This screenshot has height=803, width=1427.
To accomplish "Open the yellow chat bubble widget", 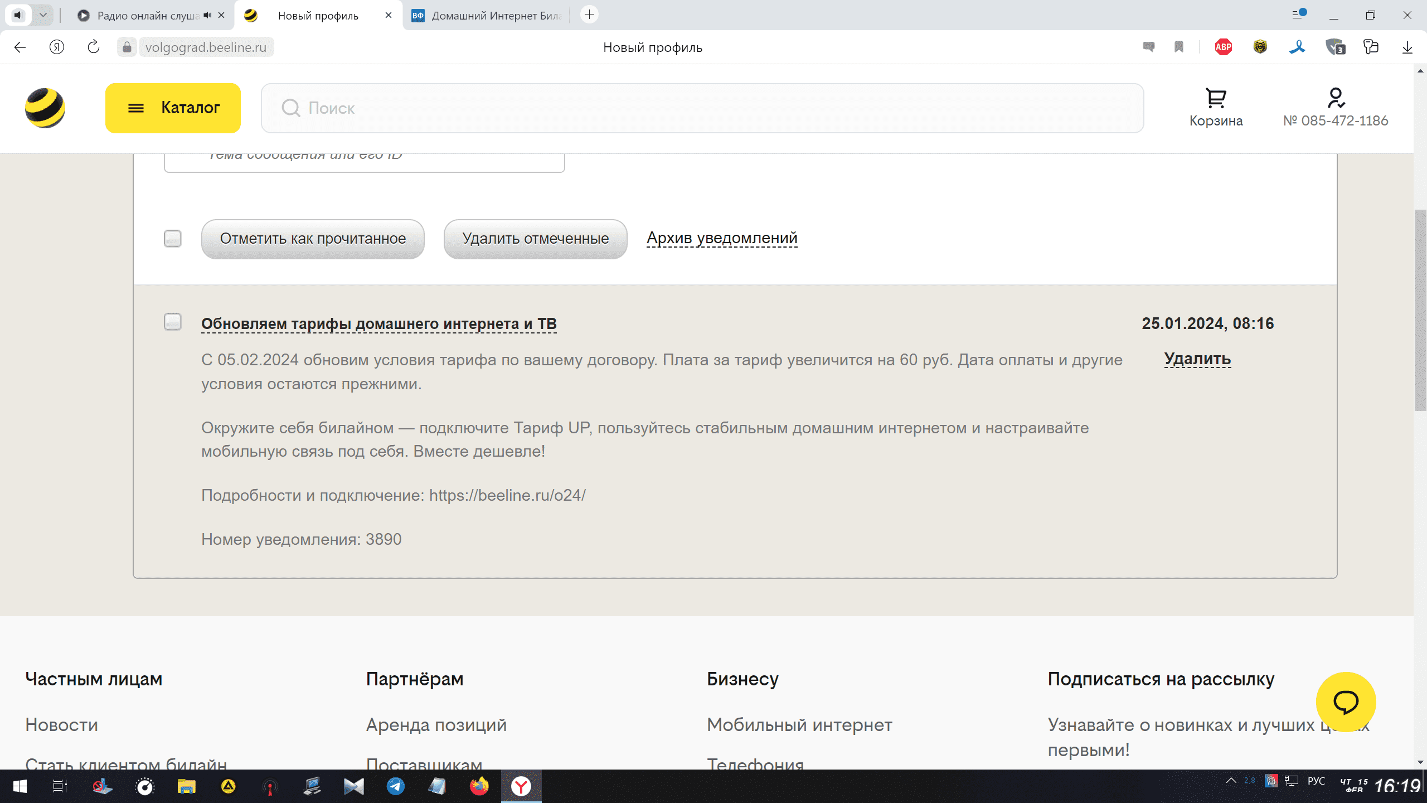I will tap(1346, 702).
